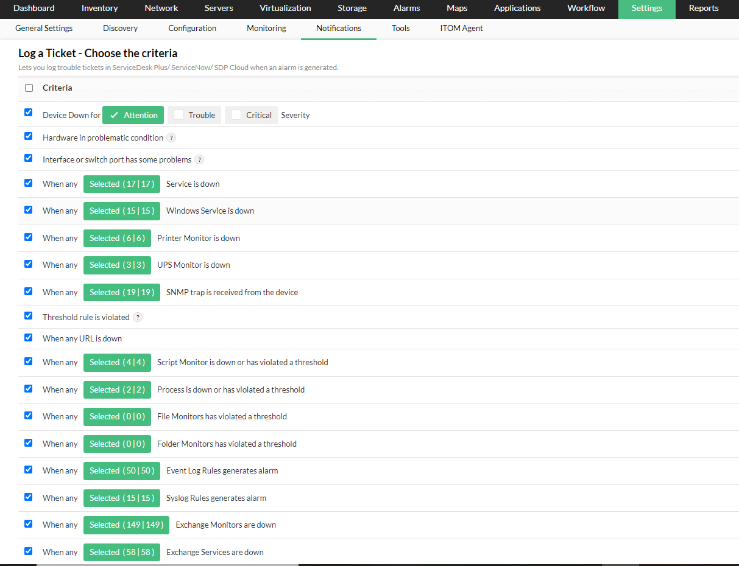The height and width of the screenshot is (566, 739).
Task: Open Selected (0|0) list for Folder Monitors
Action: click(x=117, y=444)
